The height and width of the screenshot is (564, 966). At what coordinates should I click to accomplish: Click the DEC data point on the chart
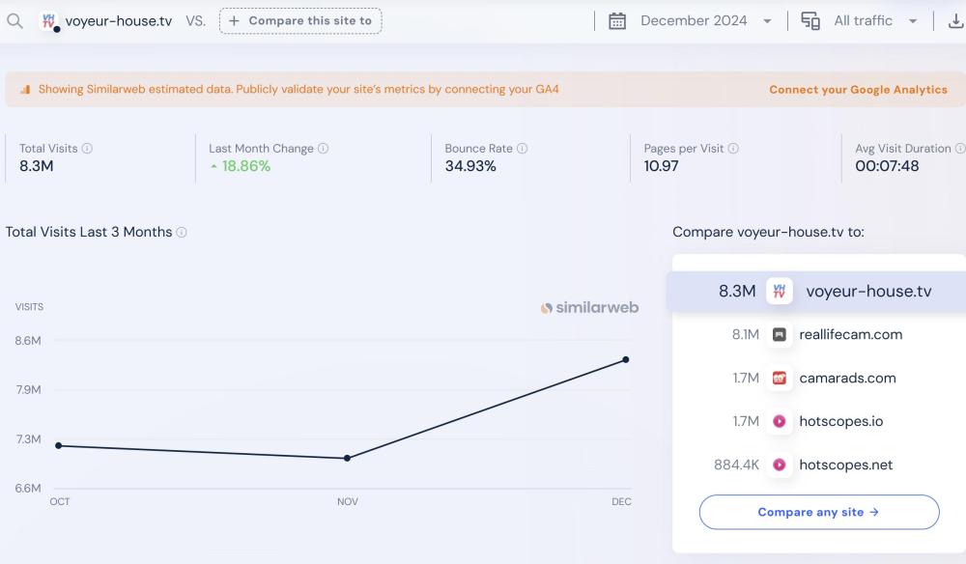626,359
